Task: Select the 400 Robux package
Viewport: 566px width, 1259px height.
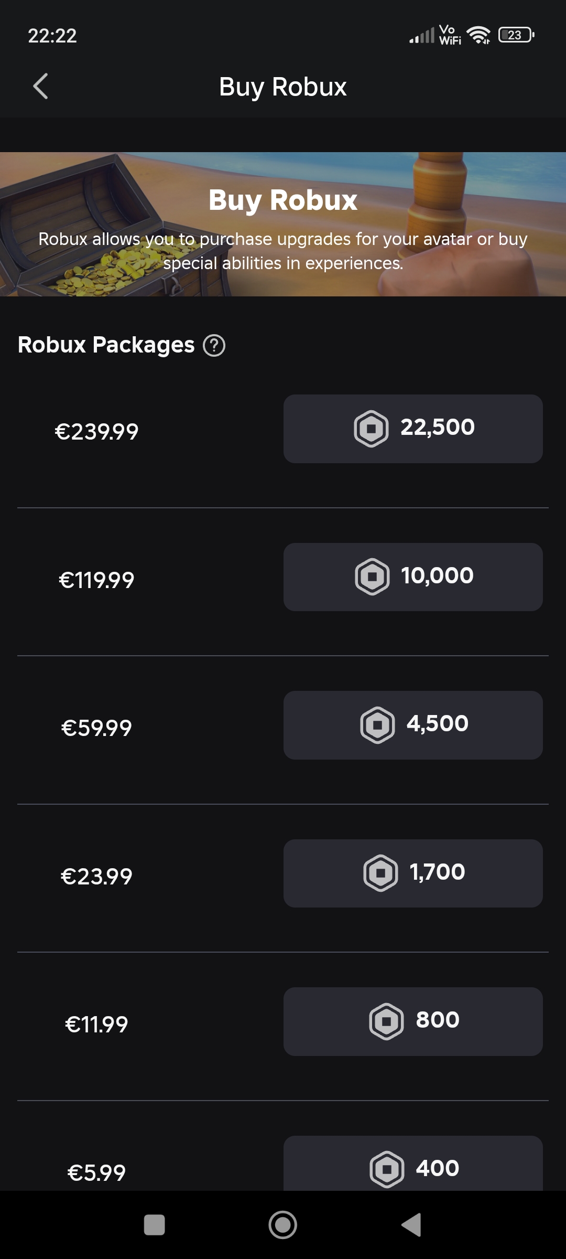Action: 412,1168
